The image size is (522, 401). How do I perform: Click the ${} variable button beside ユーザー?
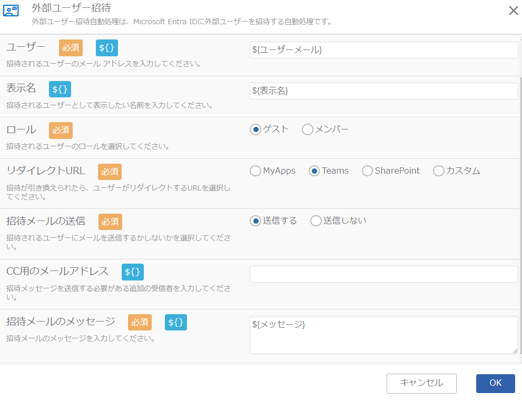(106, 48)
